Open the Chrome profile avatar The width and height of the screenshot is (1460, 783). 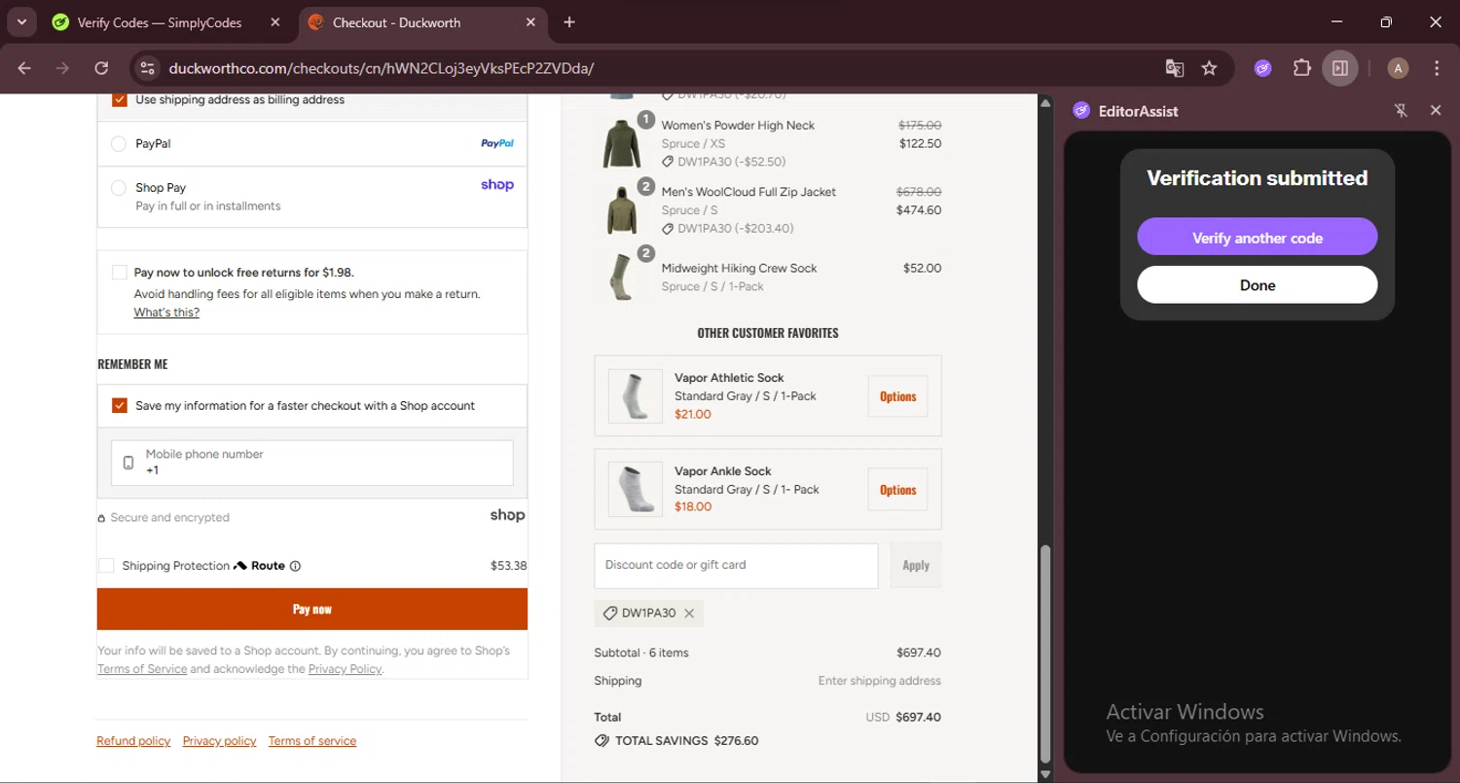tap(1398, 68)
